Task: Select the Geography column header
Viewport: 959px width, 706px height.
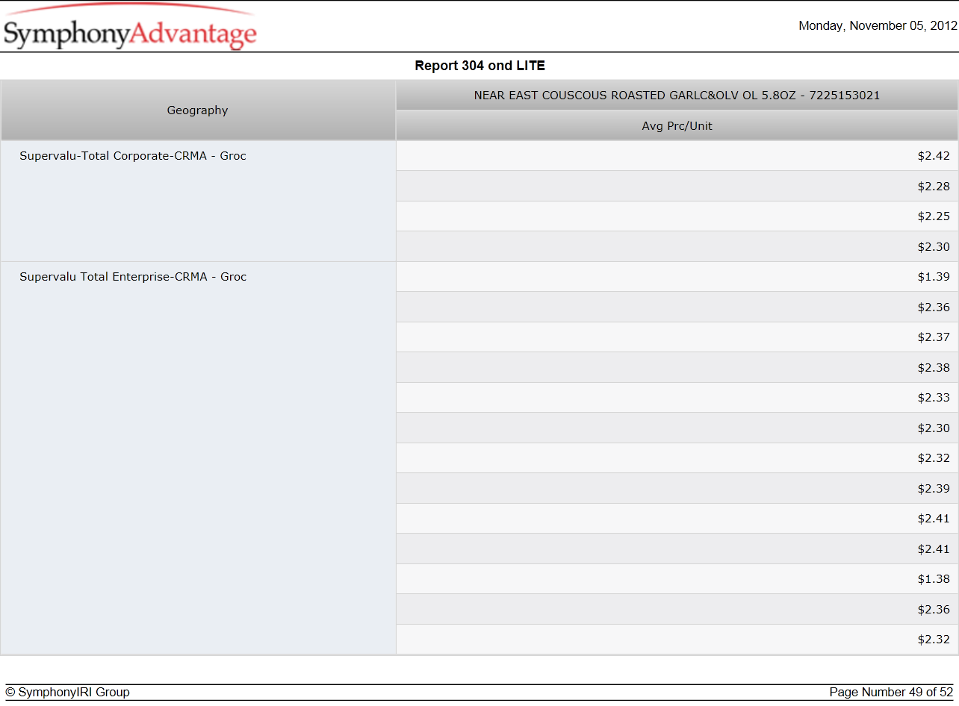Action: [198, 110]
